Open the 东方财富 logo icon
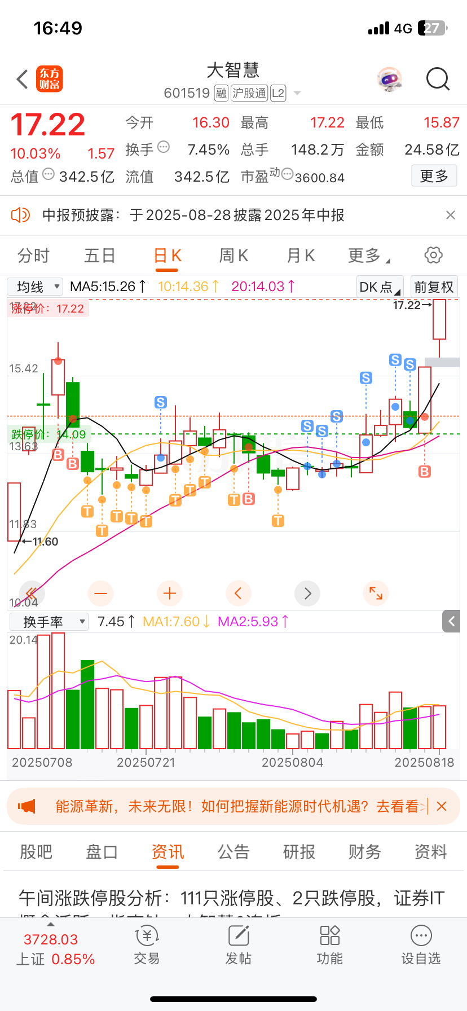Image resolution: width=467 pixels, height=1011 pixels. (50, 79)
